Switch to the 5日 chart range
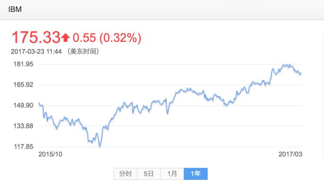This screenshot has height=188, width=324. click(149, 174)
